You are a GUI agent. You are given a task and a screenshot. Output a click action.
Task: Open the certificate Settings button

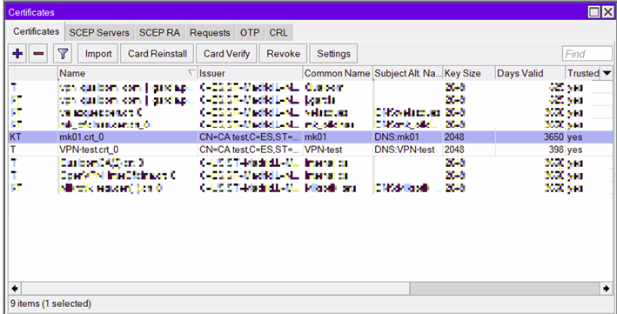[333, 54]
